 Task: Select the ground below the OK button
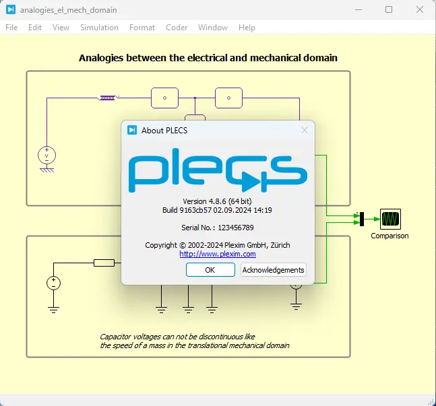pyautogui.click(x=212, y=310)
